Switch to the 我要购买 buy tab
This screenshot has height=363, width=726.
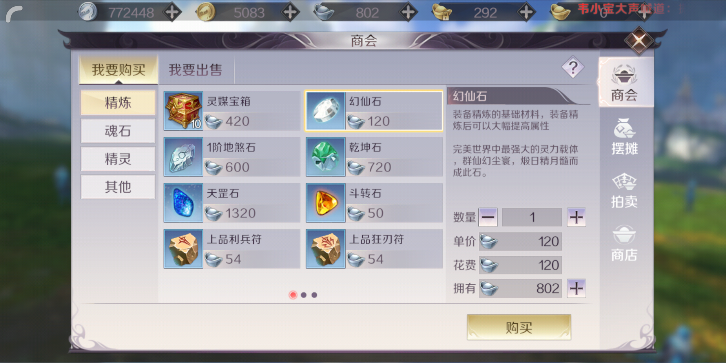(118, 70)
